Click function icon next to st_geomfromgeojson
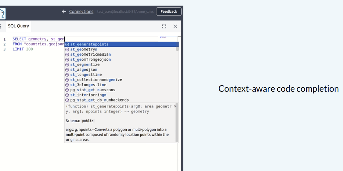 (x=67, y=59)
